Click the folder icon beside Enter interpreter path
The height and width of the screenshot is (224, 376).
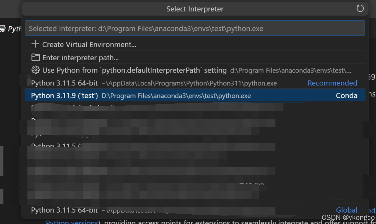pos(35,57)
